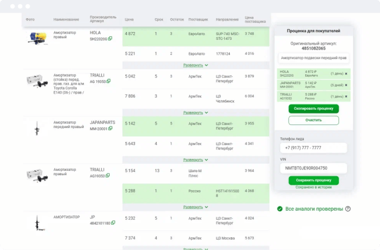Click 'Скопировать проценку' button
Screen dimensions: 380x250
[x=313, y=109]
